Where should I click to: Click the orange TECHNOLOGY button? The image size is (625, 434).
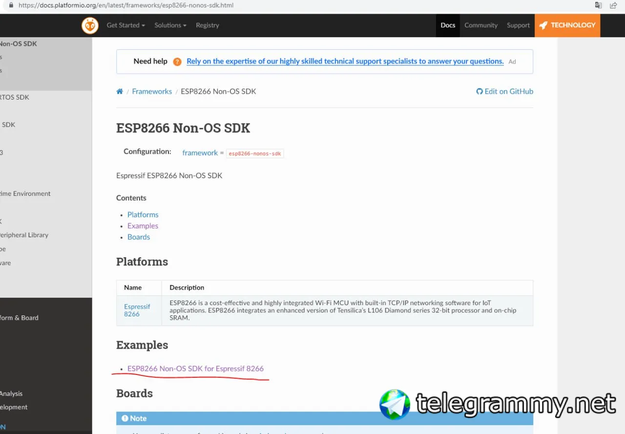(x=567, y=25)
